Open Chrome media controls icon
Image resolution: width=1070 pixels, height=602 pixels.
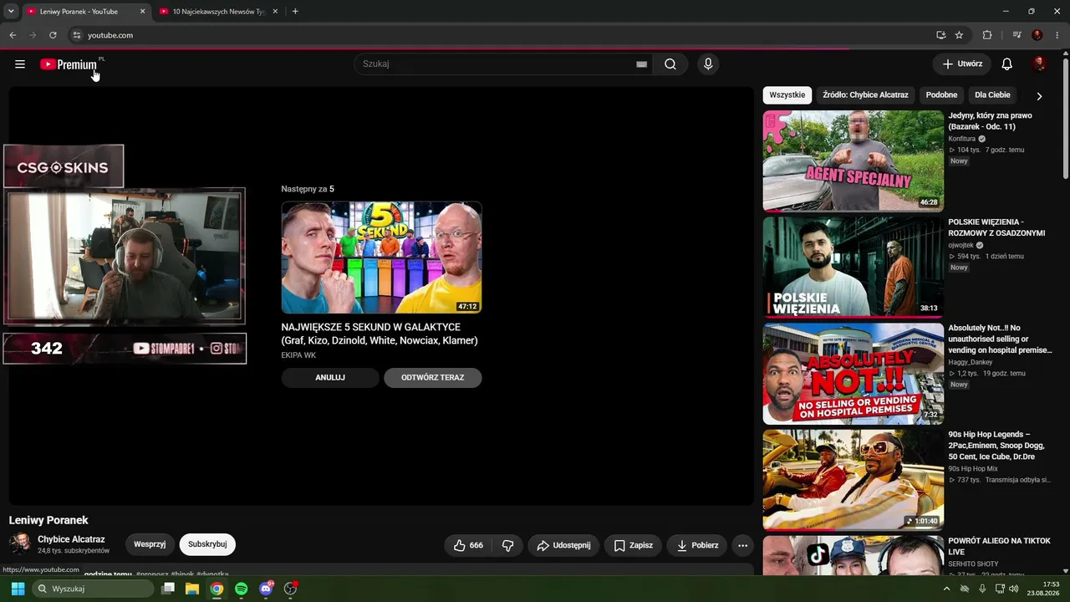(x=1016, y=35)
